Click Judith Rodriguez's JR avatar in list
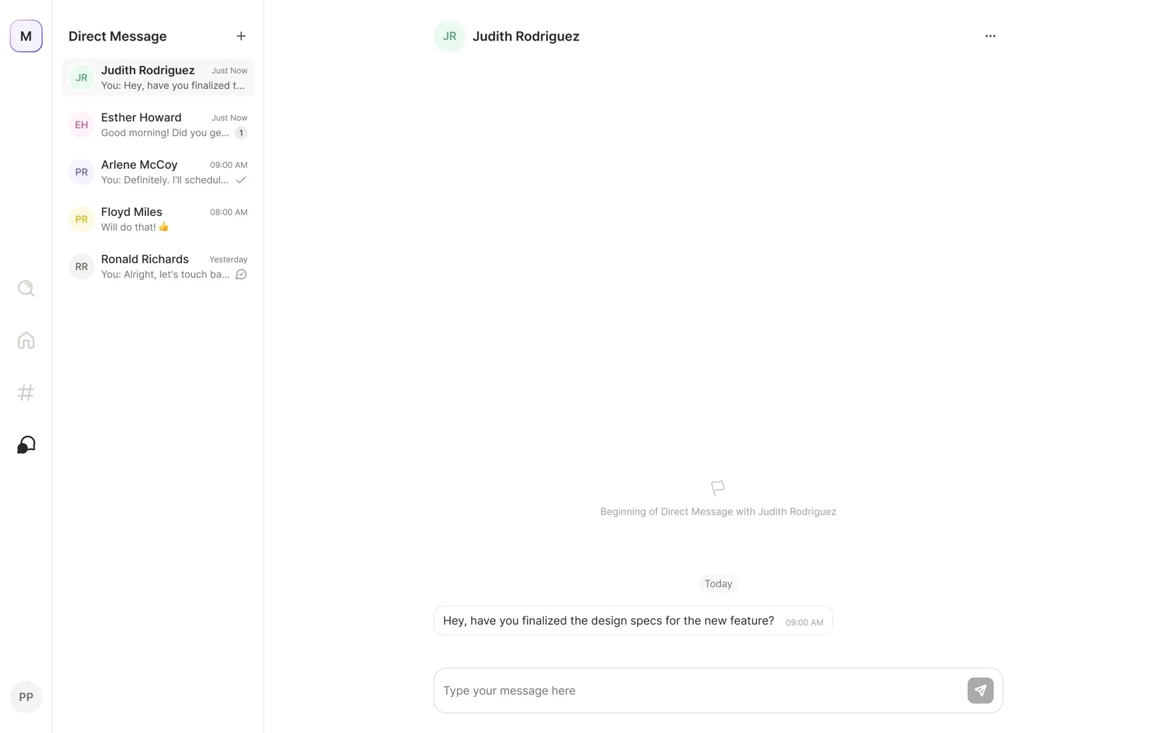Image resolution: width=1173 pixels, height=733 pixels. [81, 78]
